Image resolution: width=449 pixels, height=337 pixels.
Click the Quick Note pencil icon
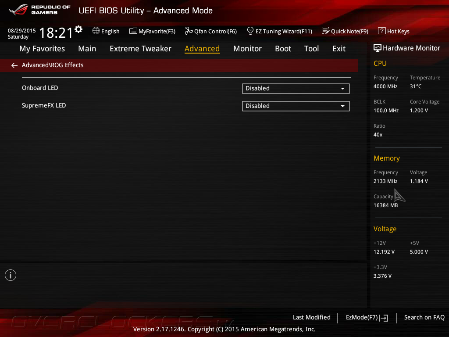click(326, 31)
